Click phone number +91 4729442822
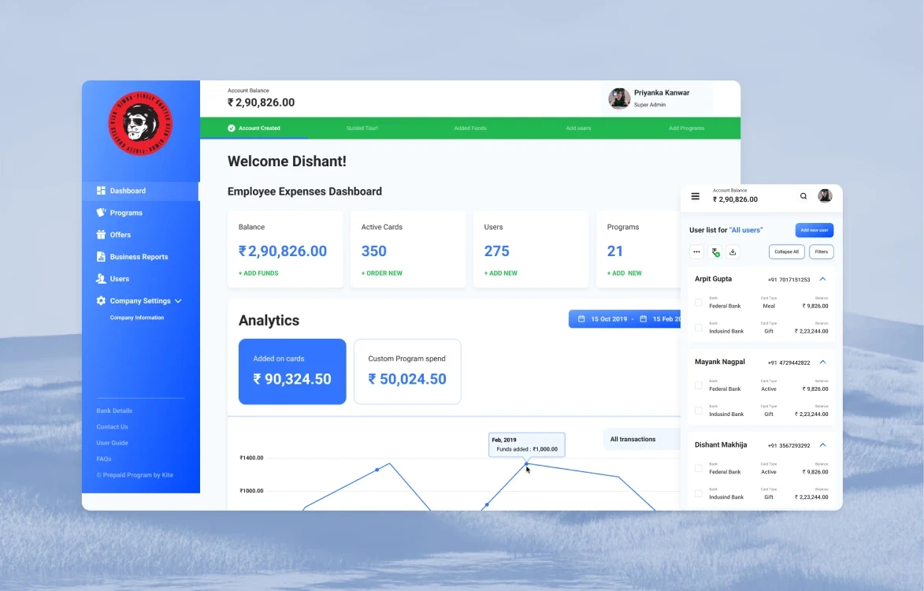Viewport: 924px width, 591px height. pyautogui.click(x=789, y=363)
